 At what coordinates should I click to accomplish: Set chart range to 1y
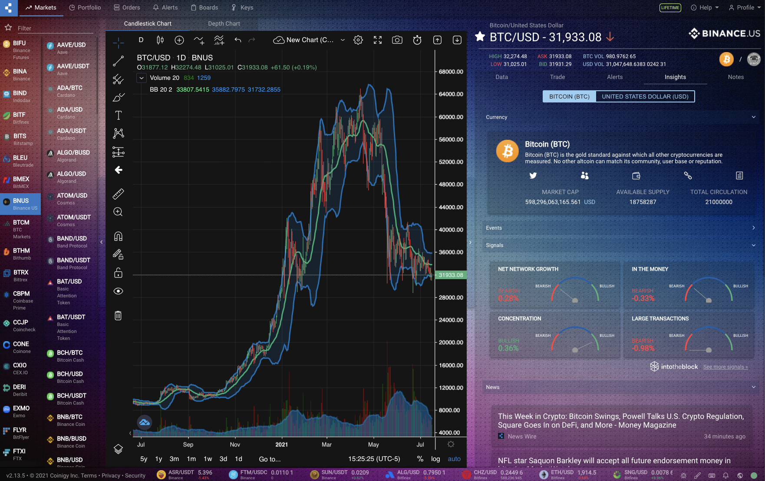158,459
